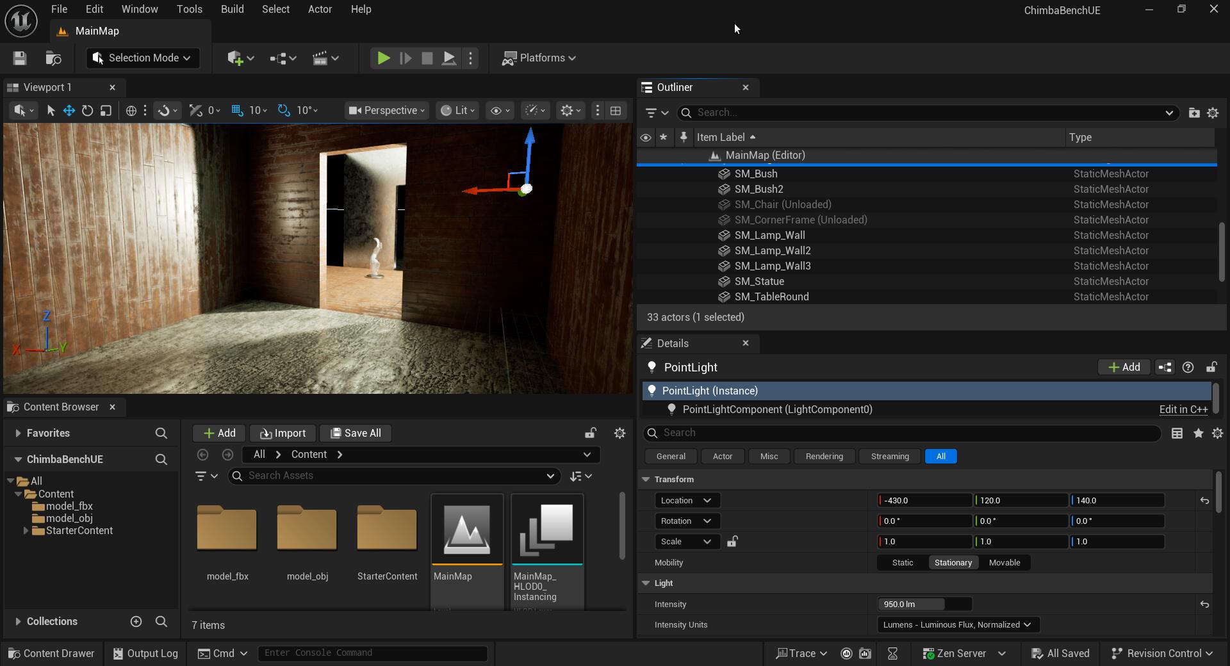Activate the Translate move tool
Image resolution: width=1230 pixels, height=666 pixels.
[69, 111]
